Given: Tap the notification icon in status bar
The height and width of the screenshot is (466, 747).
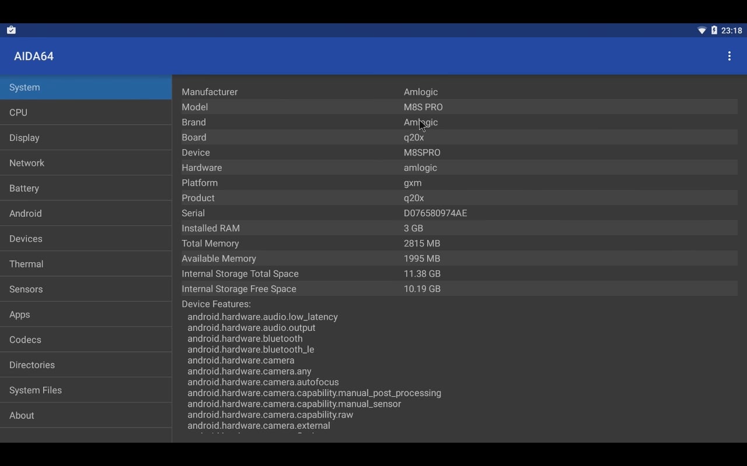Looking at the screenshot, I should [x=11, y=30].
